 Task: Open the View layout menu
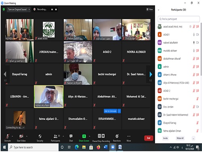tap(149, 9)
